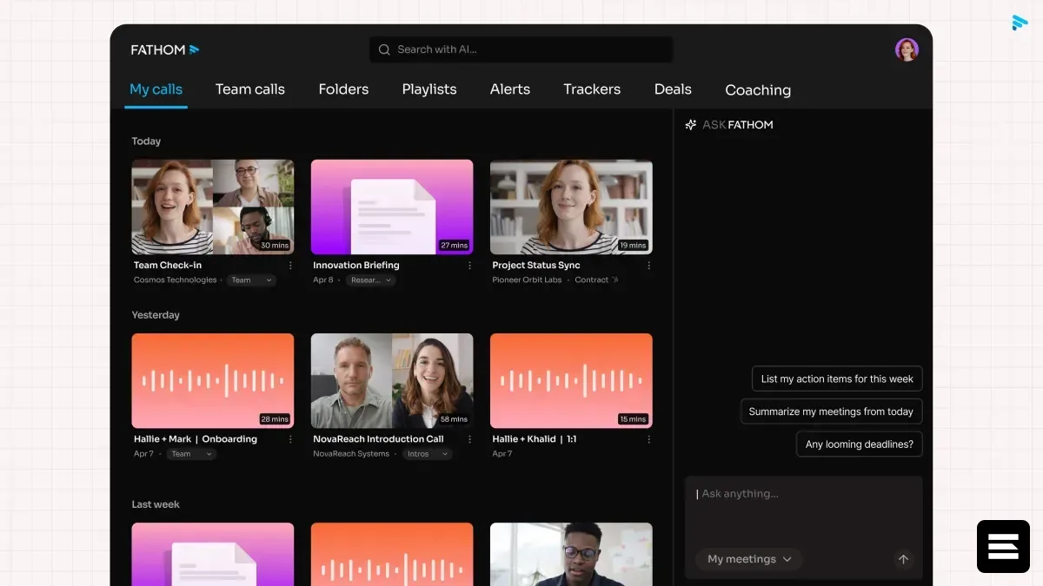The image size is (1043, 586).
Task: Click the NovaReach Introduction Call title
Action: pos(378,439)
